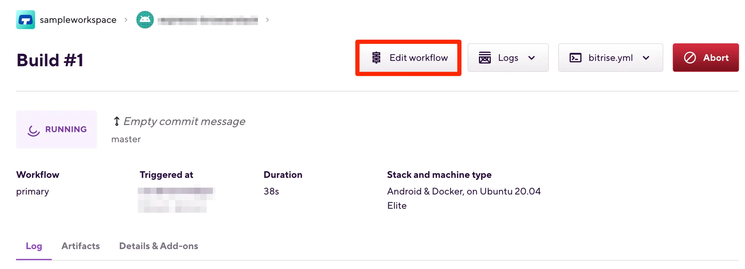Click the commit arrow icon beside message
The height and width of the screenshot is (269, 745).
pos(117,121)
